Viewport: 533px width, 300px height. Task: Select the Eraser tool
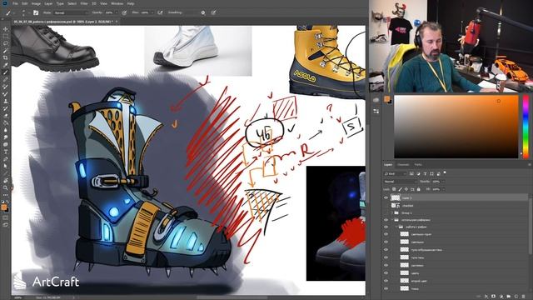[x=6, y=116]
